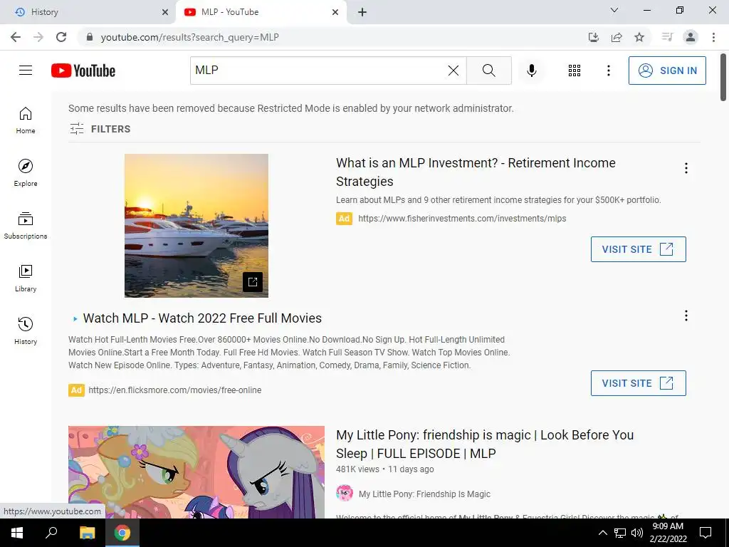Image resolution: width=729 pixels, height=547 pixels.
Task: Open the YouTube hamburger guide menu
Action: point(26,71)
